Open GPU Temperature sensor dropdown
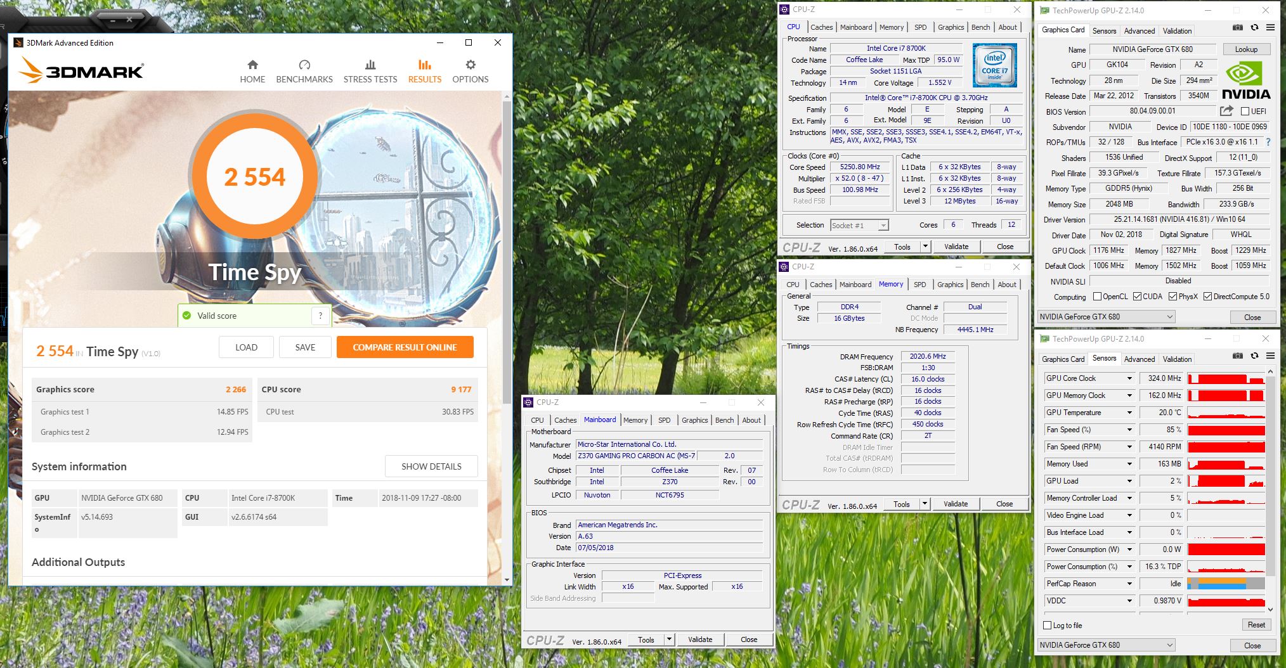 click(1129, 413)
